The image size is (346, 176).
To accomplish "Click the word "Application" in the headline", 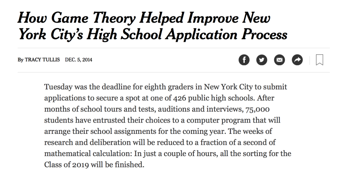I will coord(202,35).
